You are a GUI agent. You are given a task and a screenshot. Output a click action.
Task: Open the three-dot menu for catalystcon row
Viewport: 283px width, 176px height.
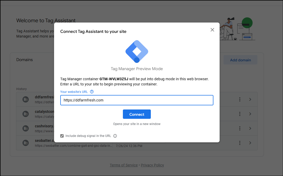point(240,114)
